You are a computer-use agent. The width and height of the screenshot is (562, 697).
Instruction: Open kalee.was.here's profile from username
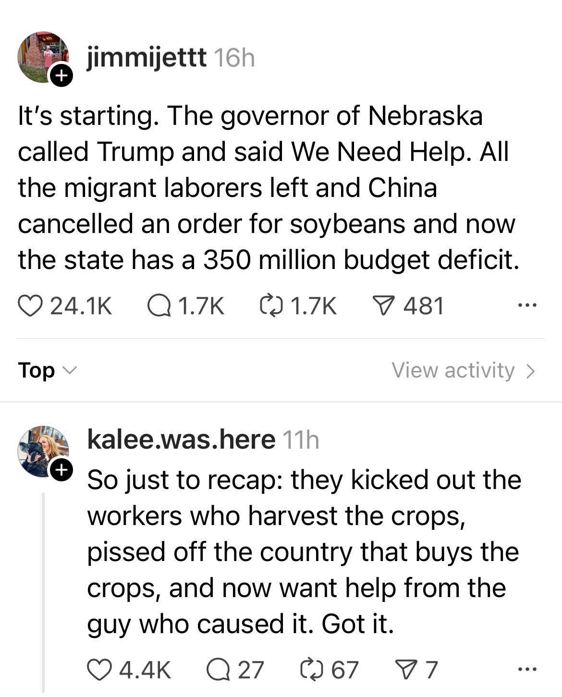point(181,440)
